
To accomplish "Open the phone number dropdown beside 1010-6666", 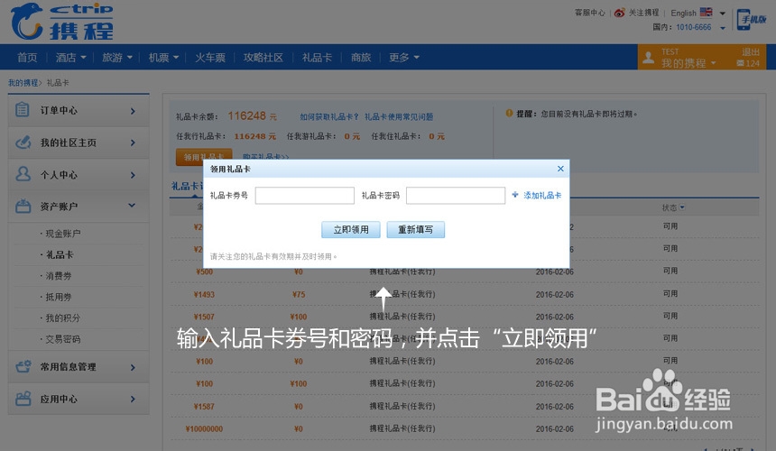I will tap(723, 28).
